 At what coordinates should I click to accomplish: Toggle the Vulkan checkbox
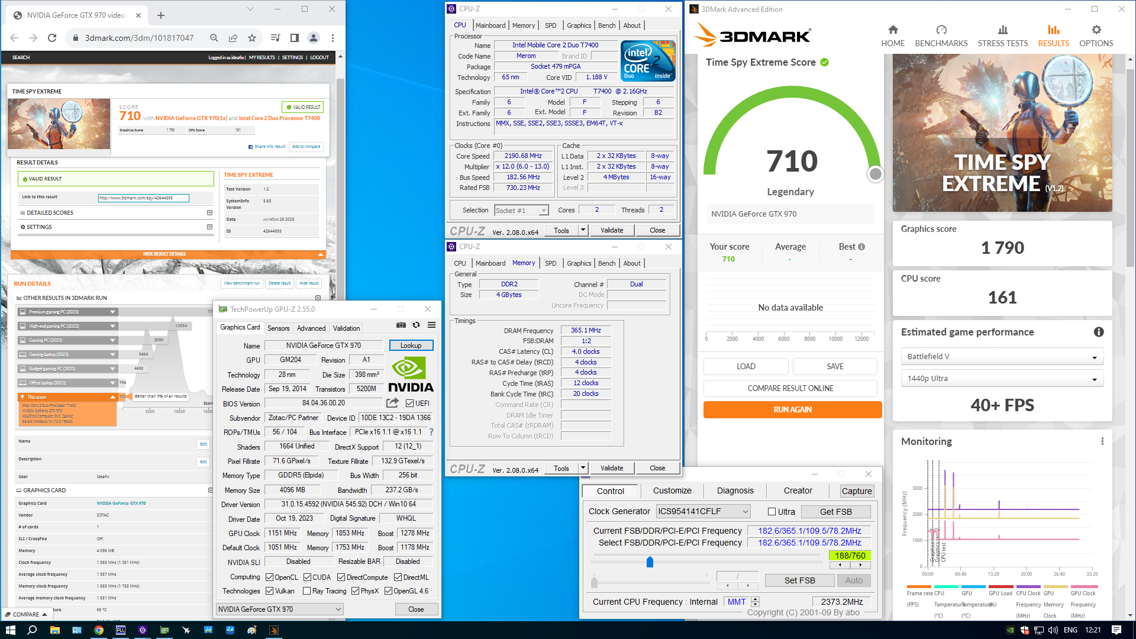(x=269, y=591)
